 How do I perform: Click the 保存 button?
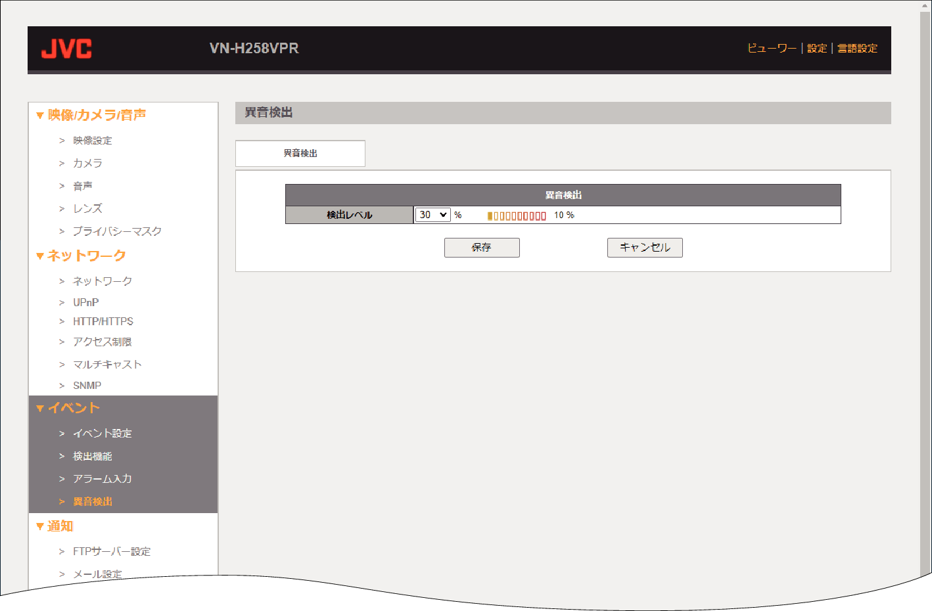[482, 248]
